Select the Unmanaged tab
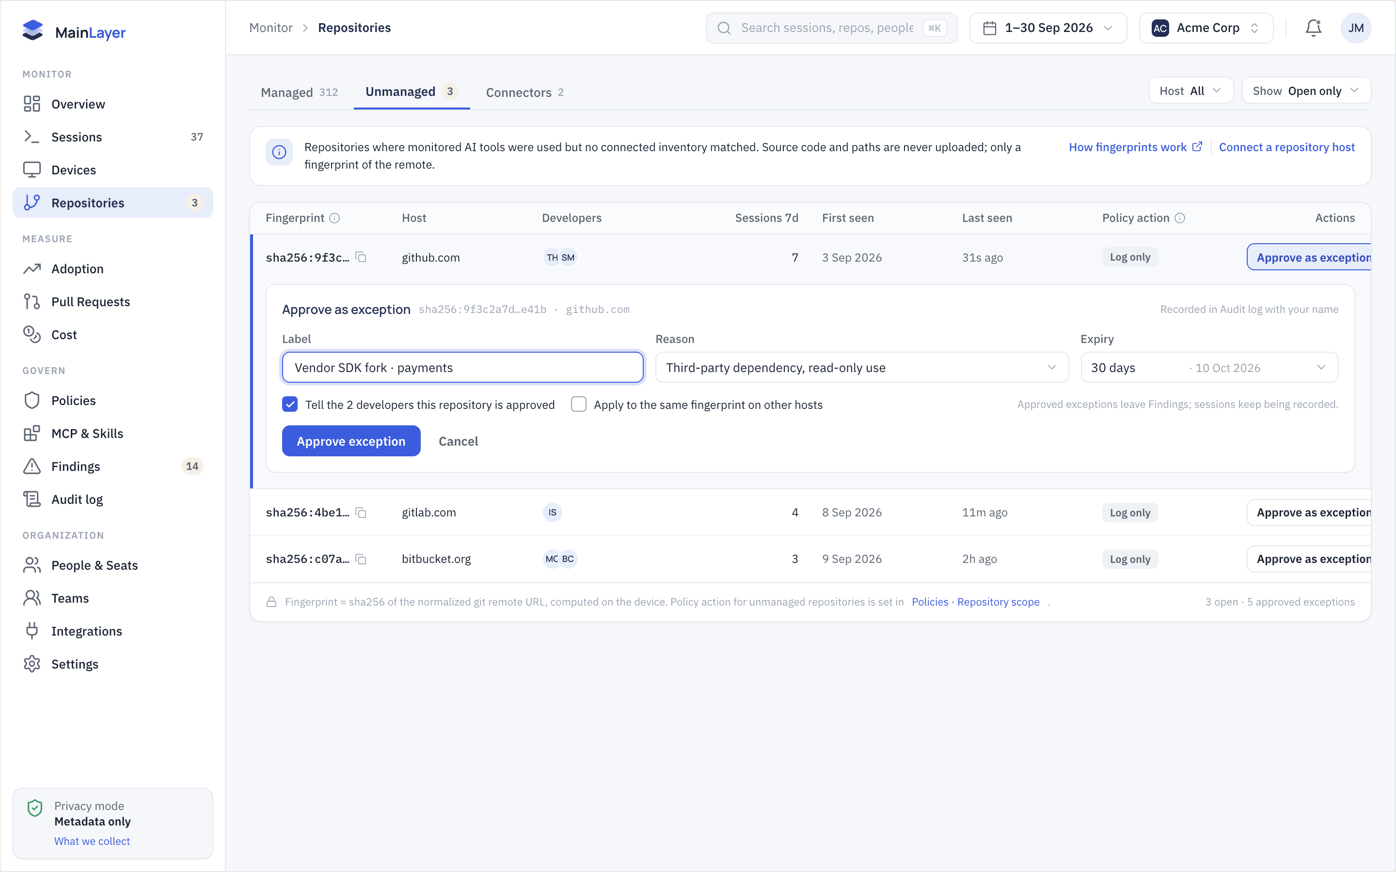This screenshot has width=1396, height=872. coord(412,92)
